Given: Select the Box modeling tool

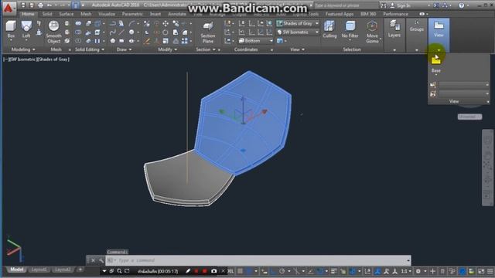Looking at the screenshot, I should click(11, 29).
